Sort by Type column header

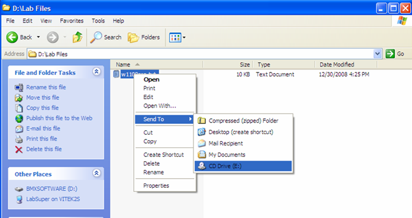(x=284, y=65)
